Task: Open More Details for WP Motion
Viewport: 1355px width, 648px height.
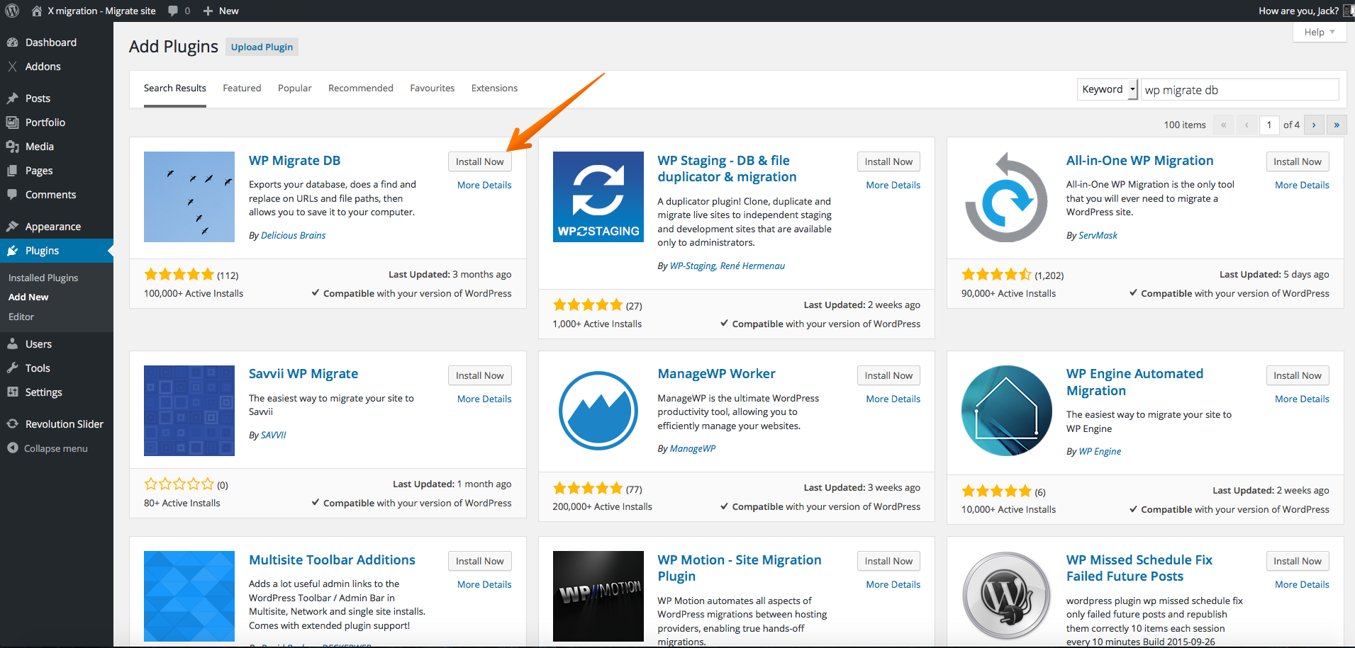Action: pyautogui.click(x=893, y=584)
